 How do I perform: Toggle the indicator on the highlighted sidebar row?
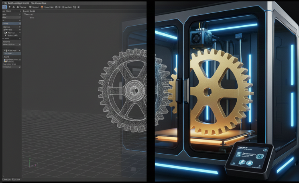(x=20, y=24)
